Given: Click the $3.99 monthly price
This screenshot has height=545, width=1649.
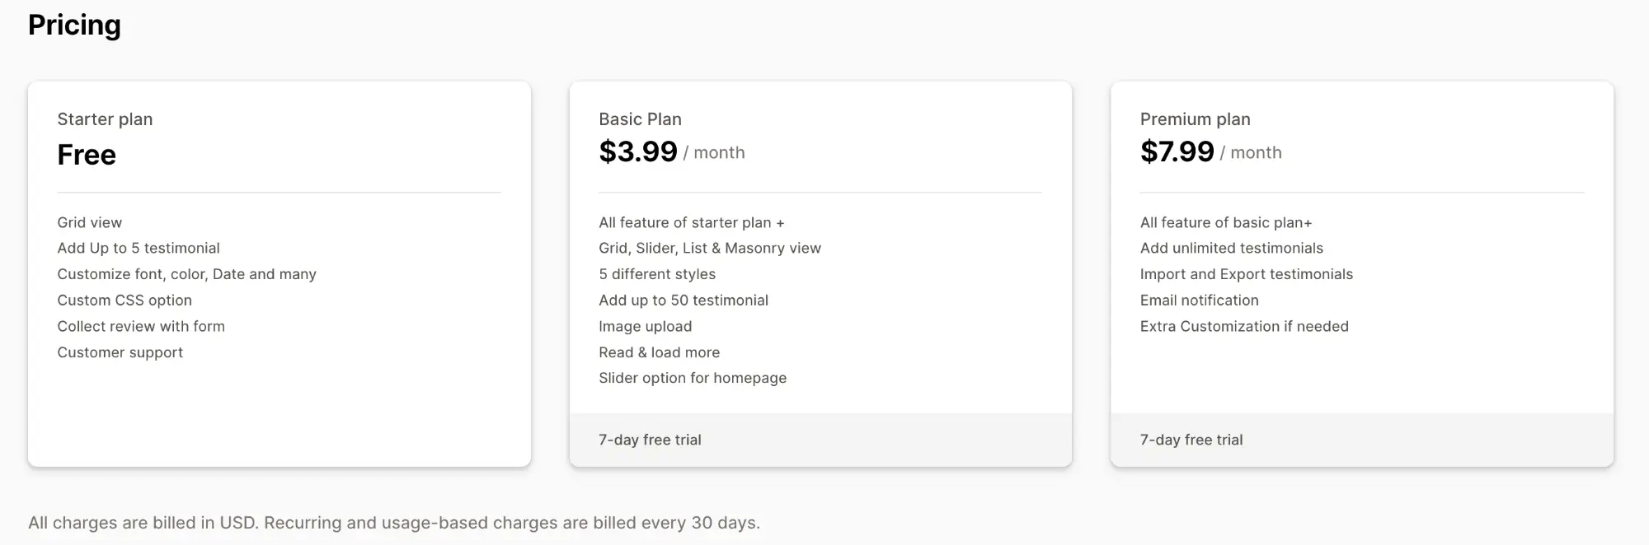Looking at the screenshot, I should [x=638, y=152].
